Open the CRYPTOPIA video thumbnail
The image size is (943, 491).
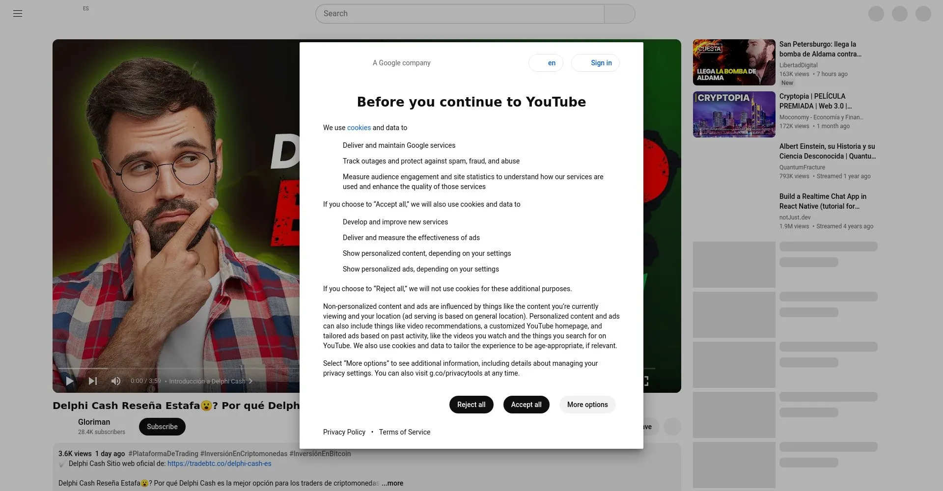point(734,114)
